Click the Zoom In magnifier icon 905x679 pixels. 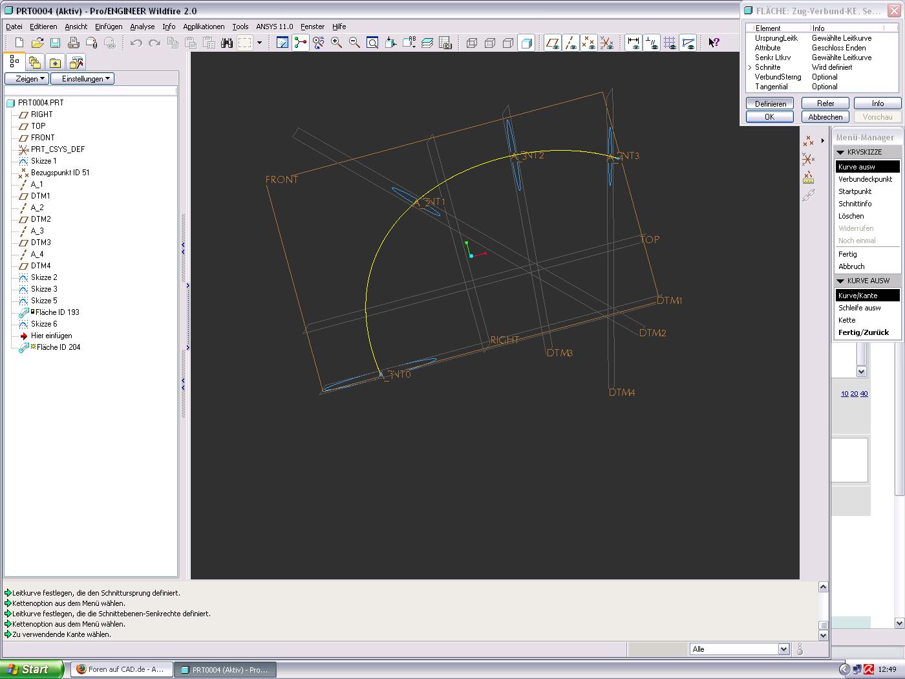[336, 43]
